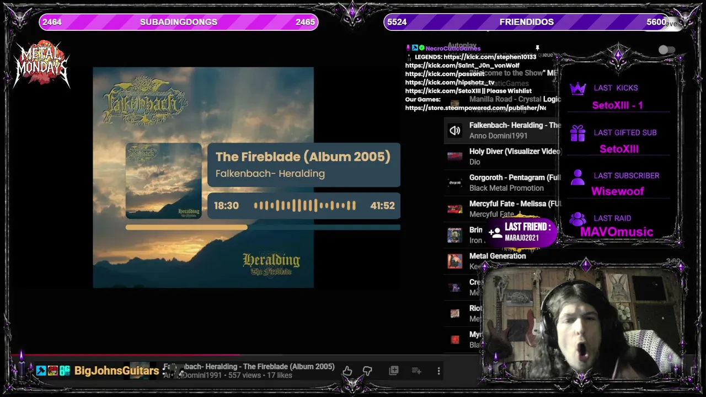Click The Fireblade (Album 2005) track title

[x=303, y=157]
